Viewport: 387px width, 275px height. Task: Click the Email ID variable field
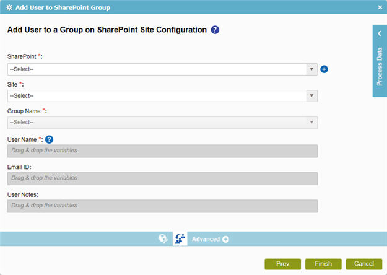coord(162,179)
